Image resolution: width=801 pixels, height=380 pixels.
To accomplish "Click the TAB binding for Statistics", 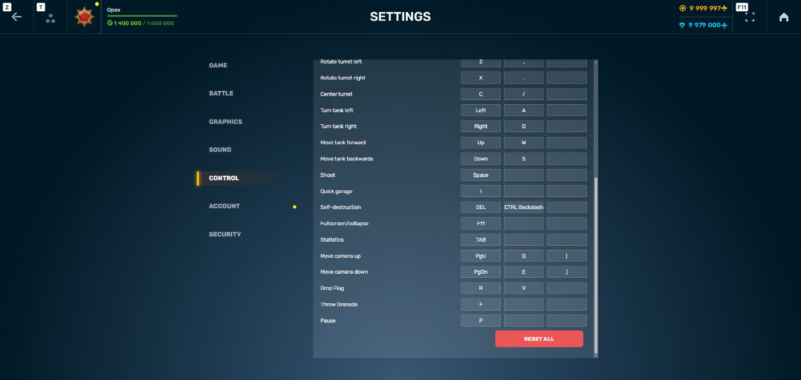I will (481, 240).
